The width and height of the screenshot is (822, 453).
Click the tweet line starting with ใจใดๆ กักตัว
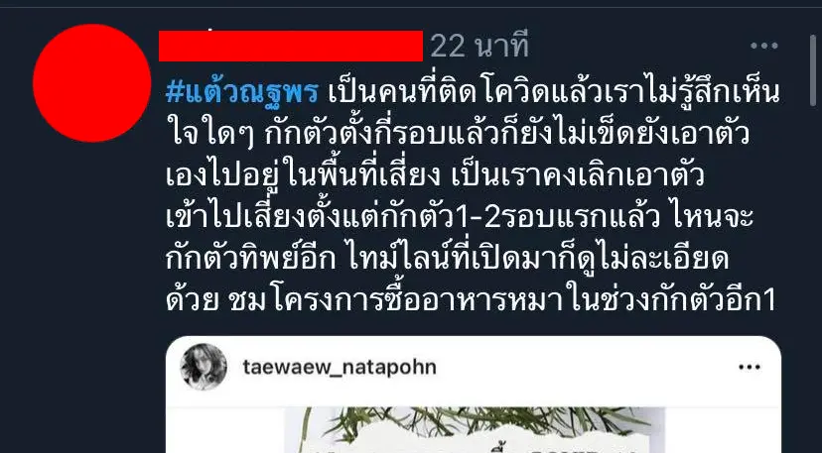[457, 133]
